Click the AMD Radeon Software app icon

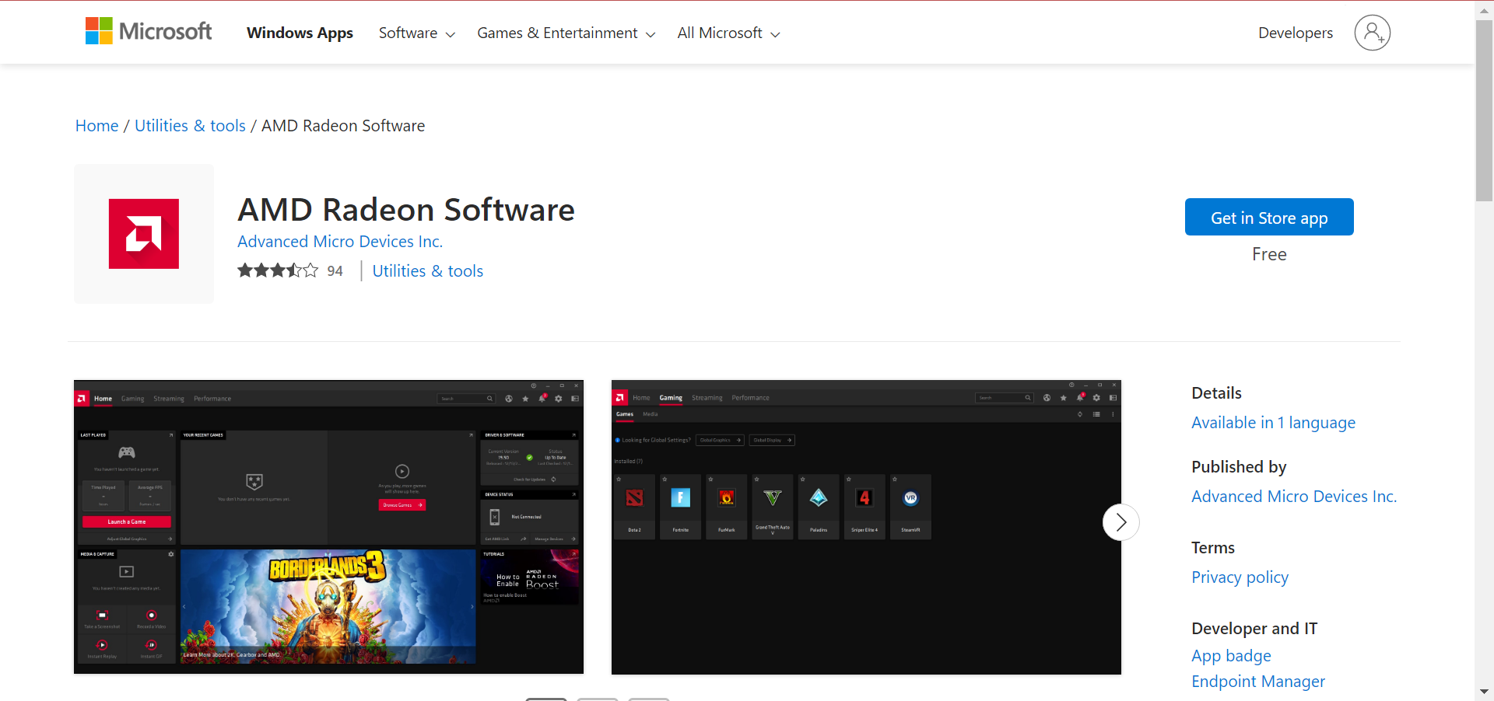(x=144, y=234)
